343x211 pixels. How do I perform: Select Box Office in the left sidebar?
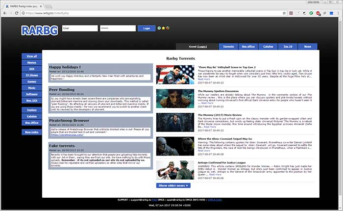click(32, 123)
